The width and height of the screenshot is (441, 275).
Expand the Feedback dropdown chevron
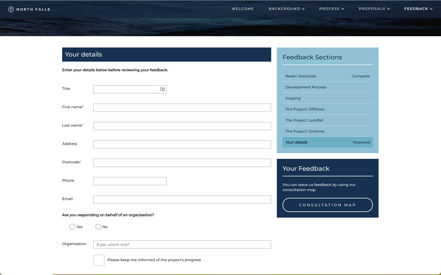click(431, 9)
